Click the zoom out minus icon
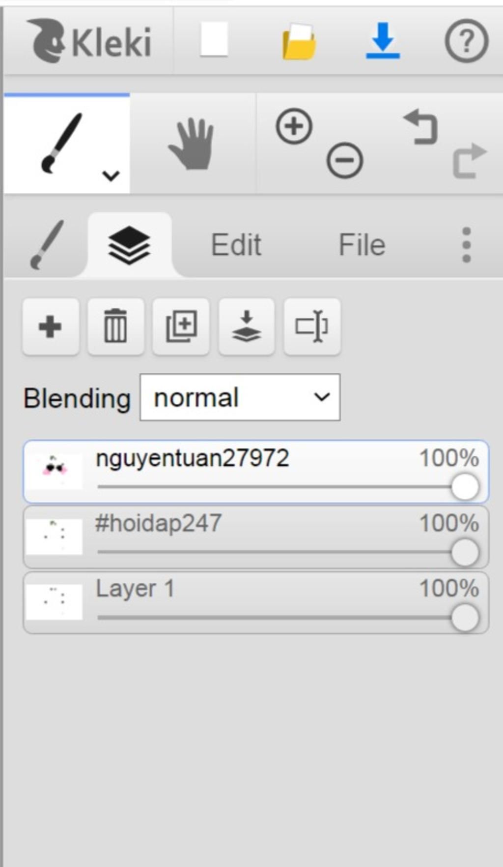The width and height of the screenshot is (503, 867). pos(345,160)
